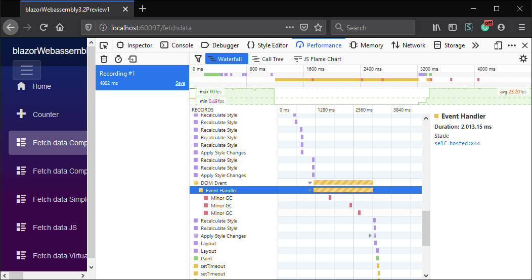
Task: Click the records list scrollbar thumb
Action: point(426,229)
